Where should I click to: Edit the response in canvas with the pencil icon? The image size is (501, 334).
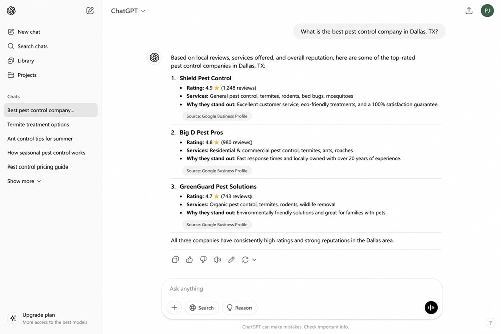231,260
